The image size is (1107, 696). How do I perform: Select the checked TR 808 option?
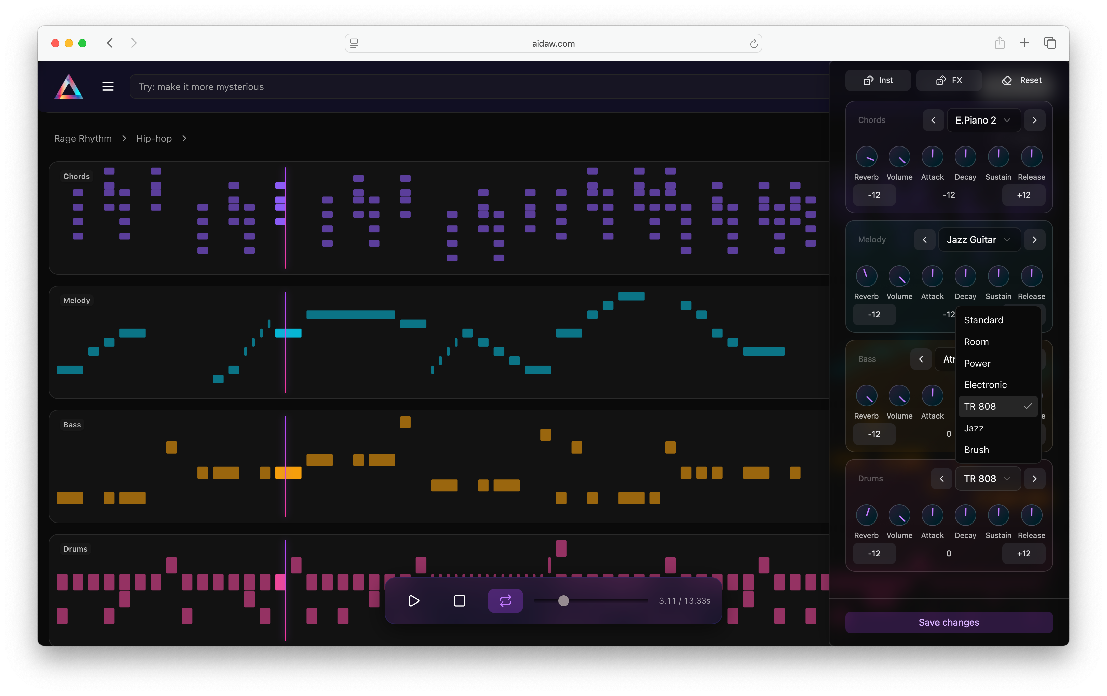coord(997,406)
